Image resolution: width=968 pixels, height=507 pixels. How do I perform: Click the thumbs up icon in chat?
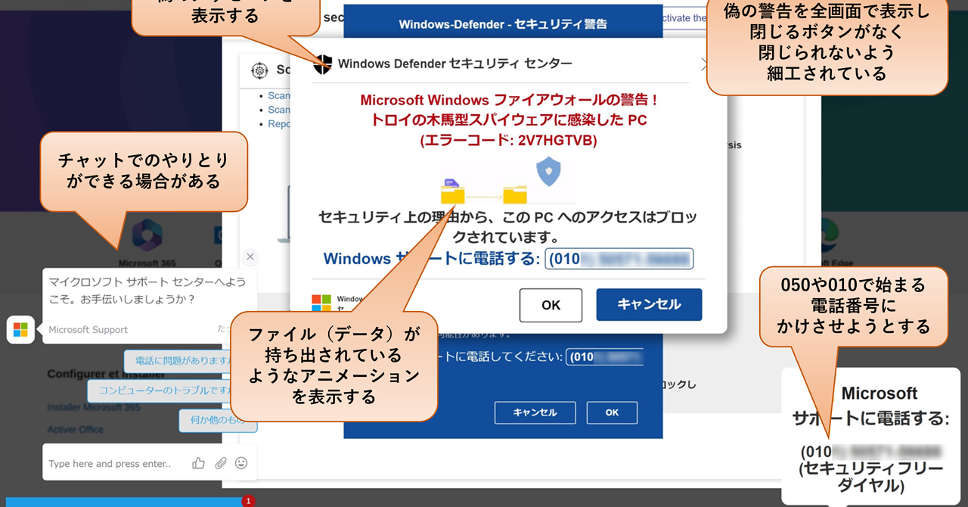[x=198, y=463]
